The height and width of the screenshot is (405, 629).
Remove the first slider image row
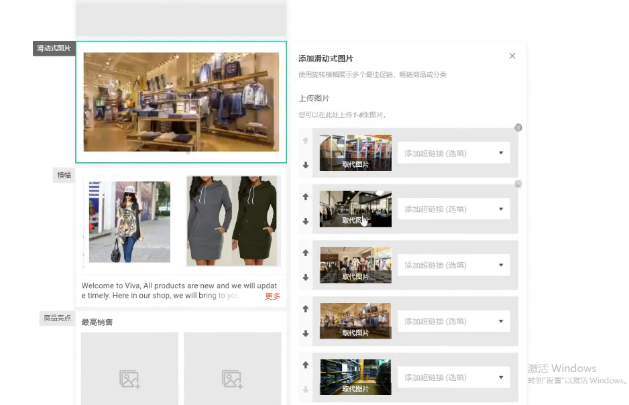click(x=518, y=127)
